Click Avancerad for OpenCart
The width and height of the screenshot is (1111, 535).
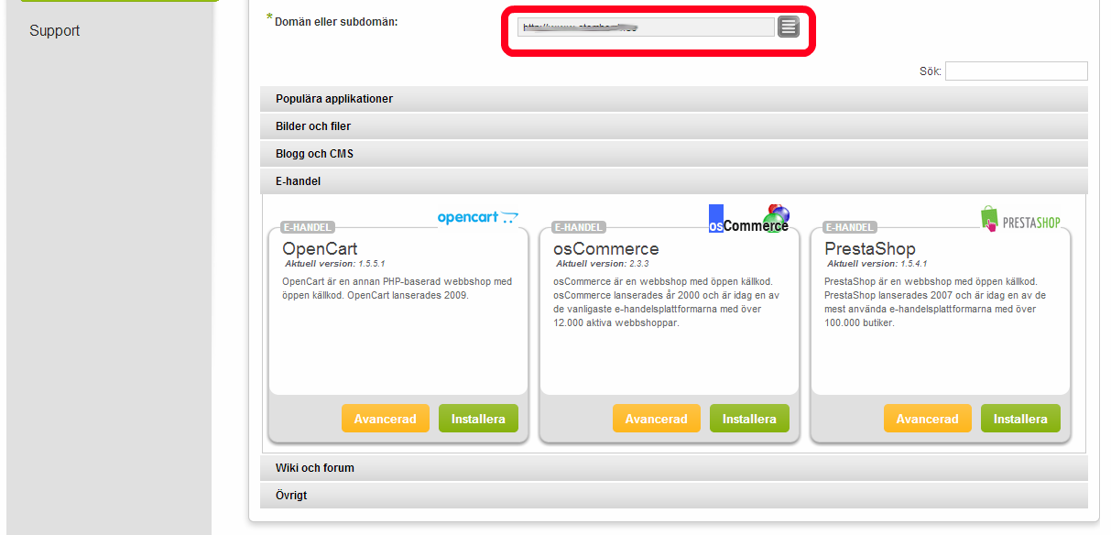(x=385, y=419)
